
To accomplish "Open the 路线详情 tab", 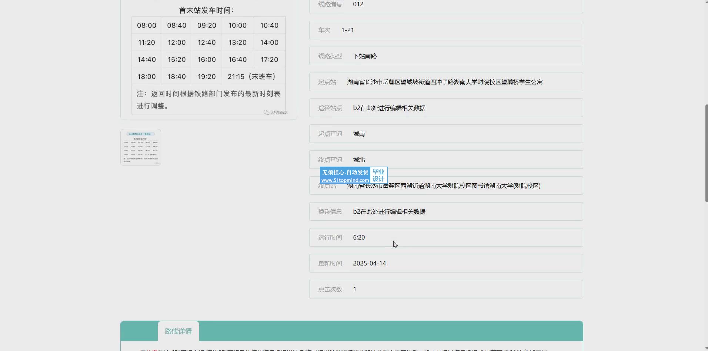I will [178, 331].
